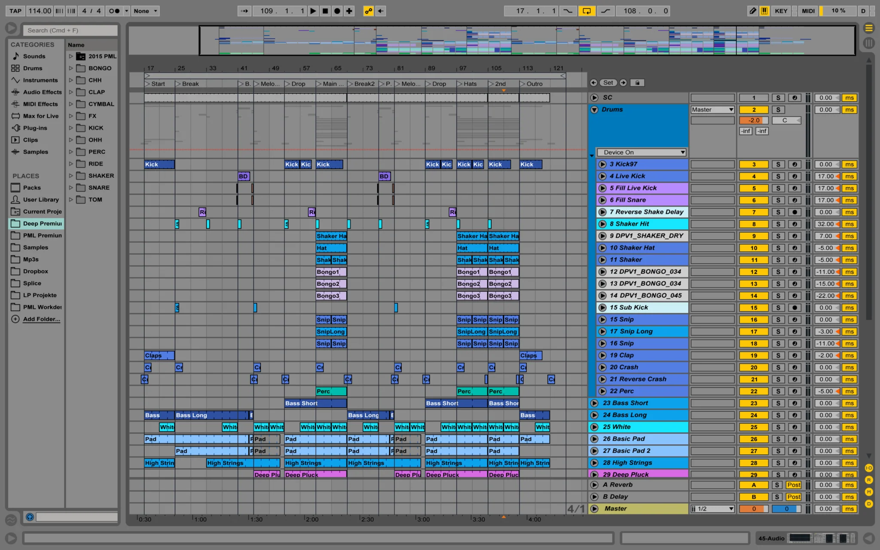
Task: Click the Arrangement Record button
Action: click(x=337, y=11)
